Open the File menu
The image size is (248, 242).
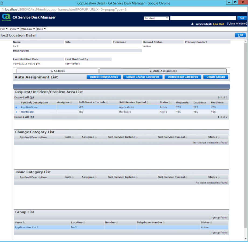pos(4,29)
